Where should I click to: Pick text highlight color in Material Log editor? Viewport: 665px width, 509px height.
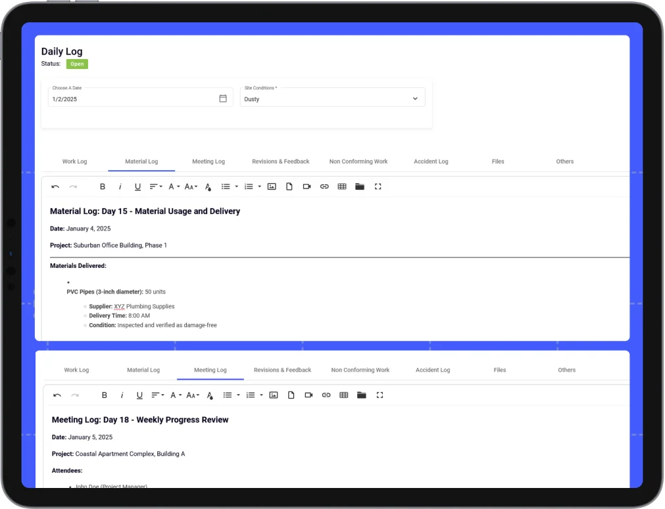click(208, 187)
